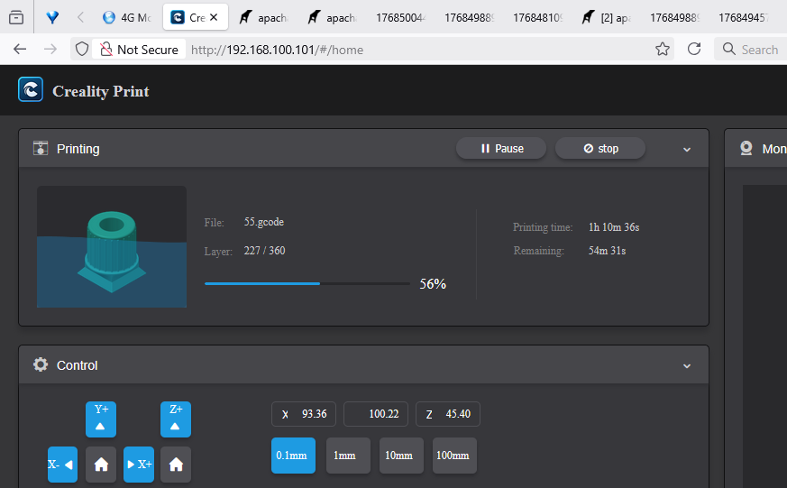
Task: Move print head with Y+ arrow
Action: pyautogui.click(x=101, y=419)
